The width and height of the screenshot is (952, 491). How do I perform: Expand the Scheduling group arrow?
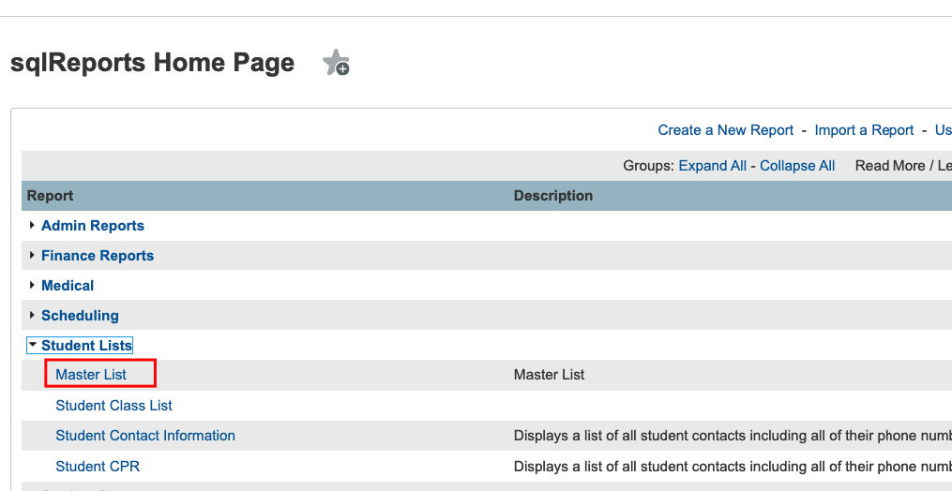click(32, 316)
